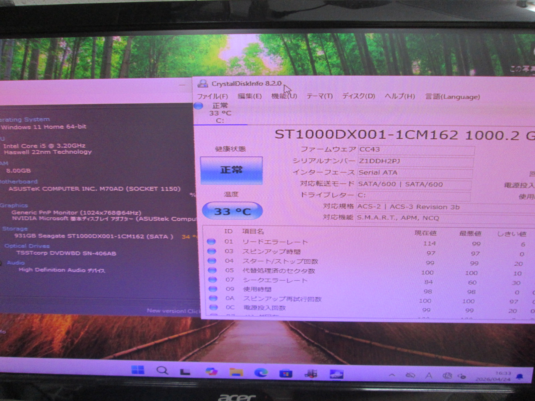Click the taskbar Search magnifier icon
This screenshot has height=401, width=535.
[x=162, y=371]
